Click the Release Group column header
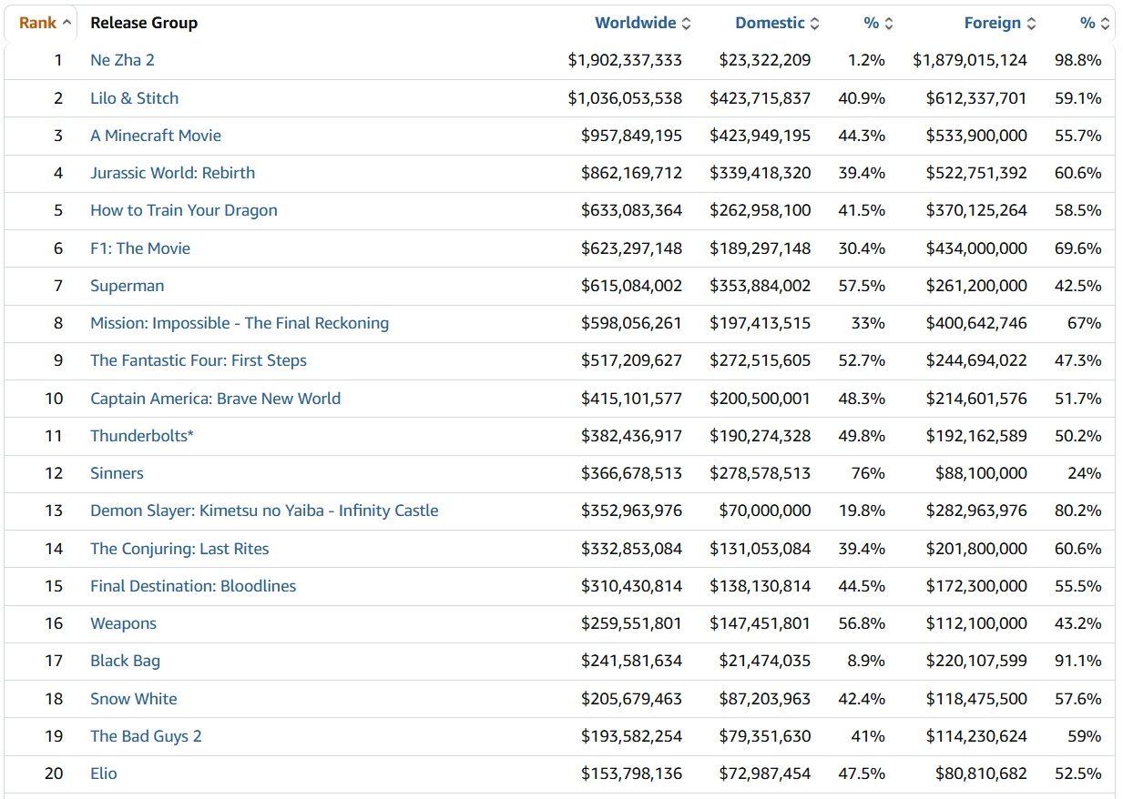This screenshot has width=1123, height=799. 144,23
